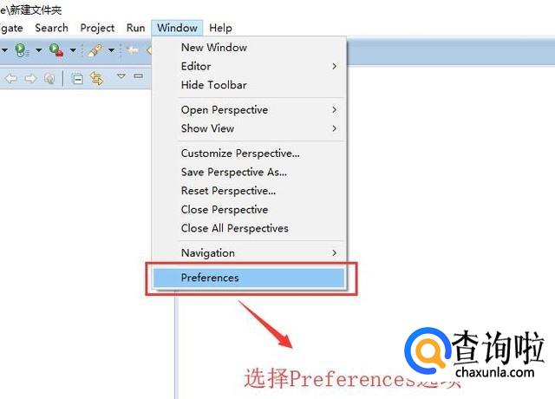This screenshot has width=555, height=399.
Task: Click the Collapse All icon
Action: [x=77, y=79]
